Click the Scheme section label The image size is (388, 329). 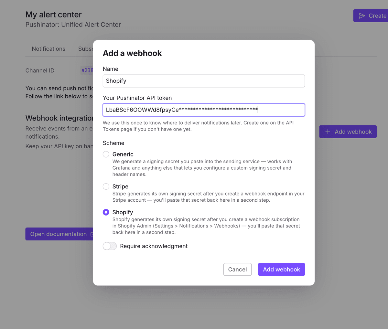113,143
